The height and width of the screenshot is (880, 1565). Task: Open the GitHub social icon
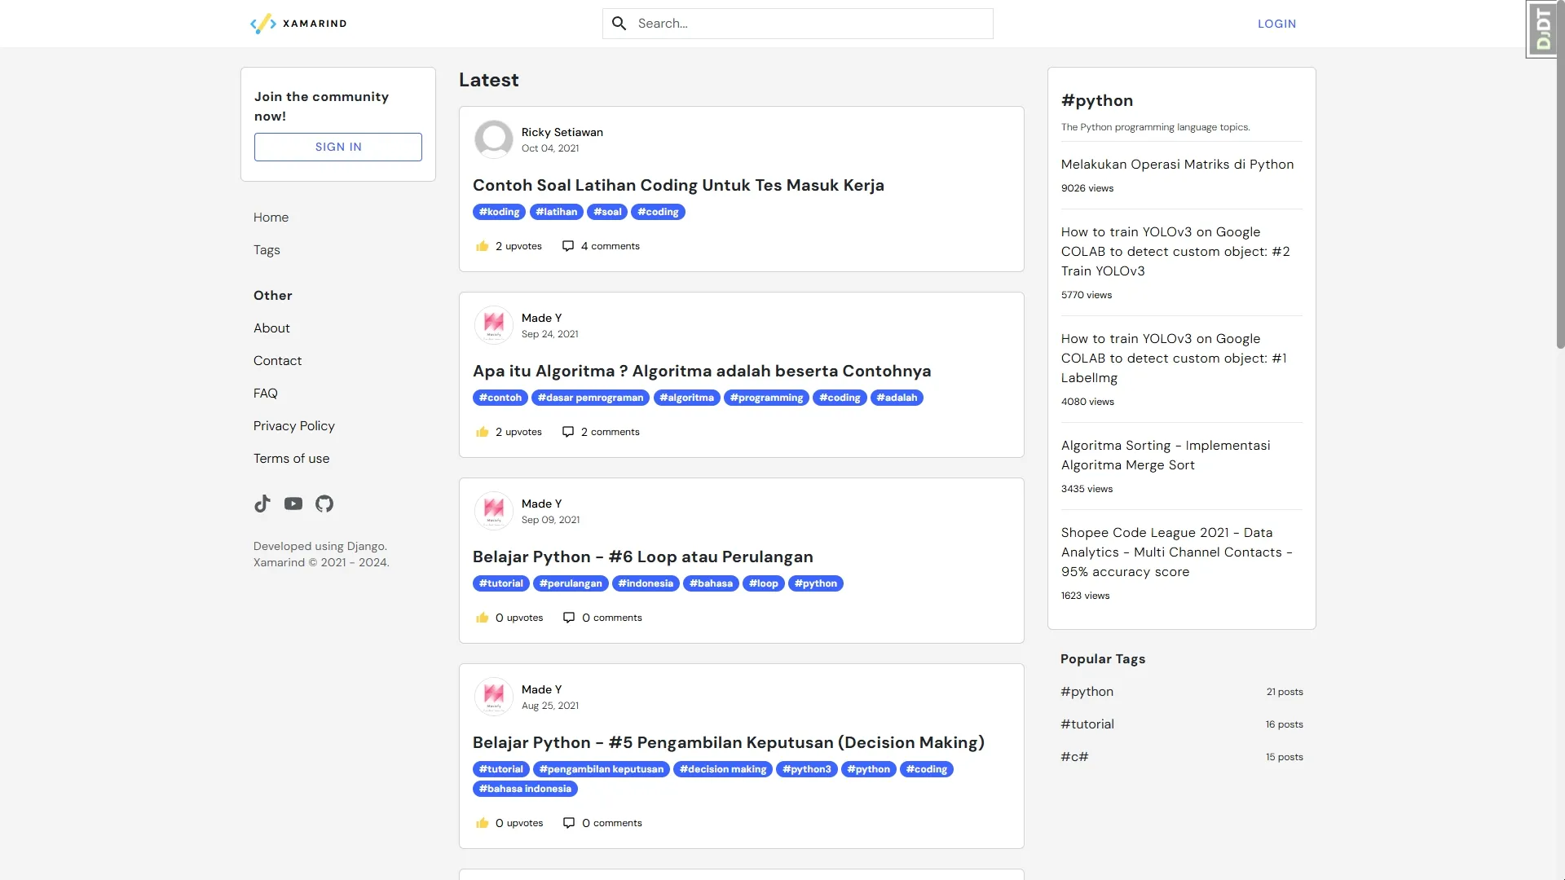[324, 504]
